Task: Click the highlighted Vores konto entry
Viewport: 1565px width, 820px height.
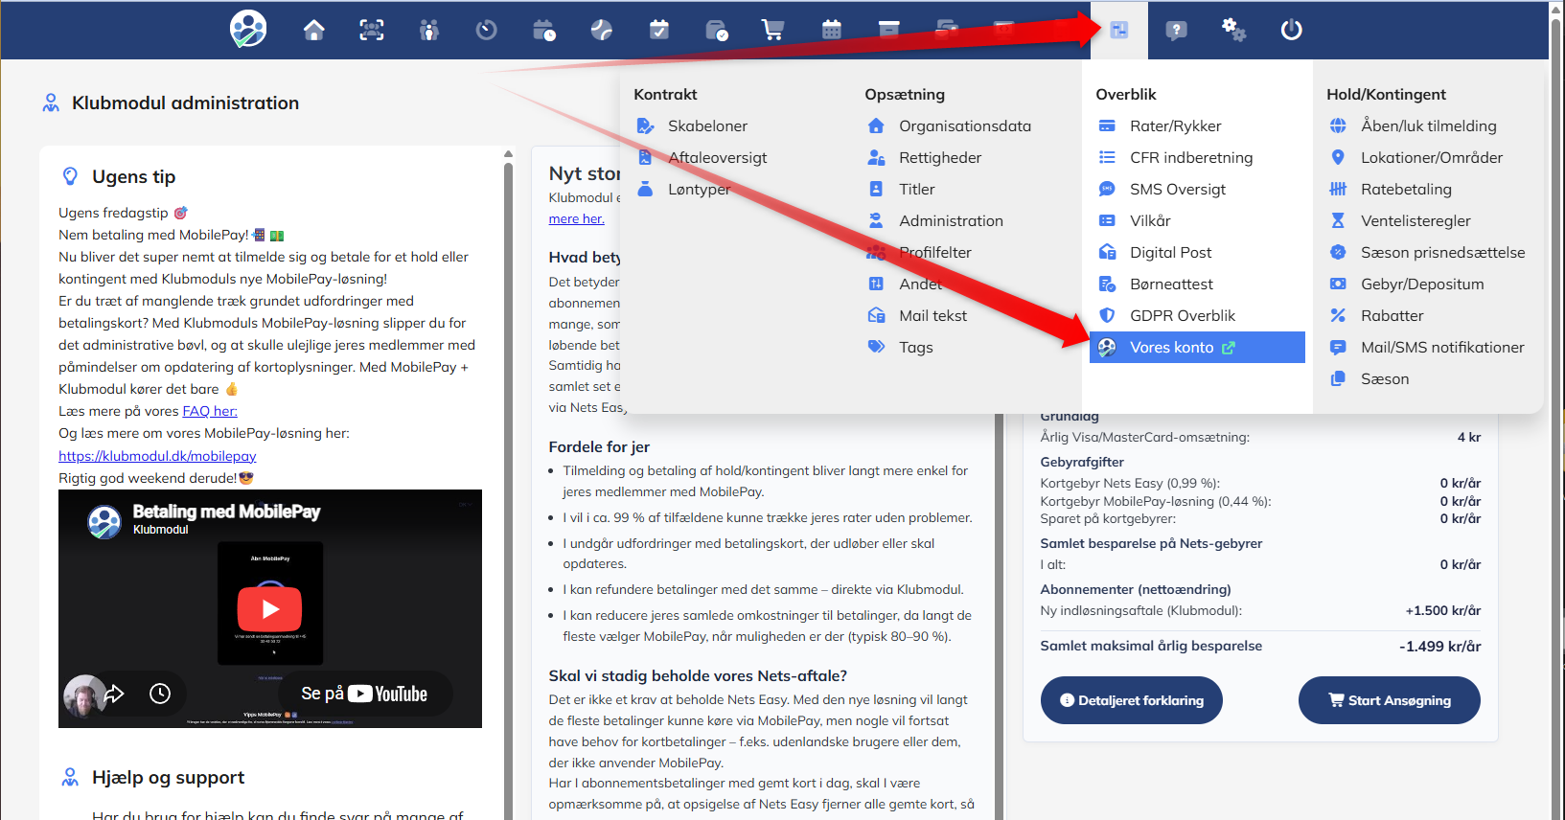Action: click(1197, 347)
